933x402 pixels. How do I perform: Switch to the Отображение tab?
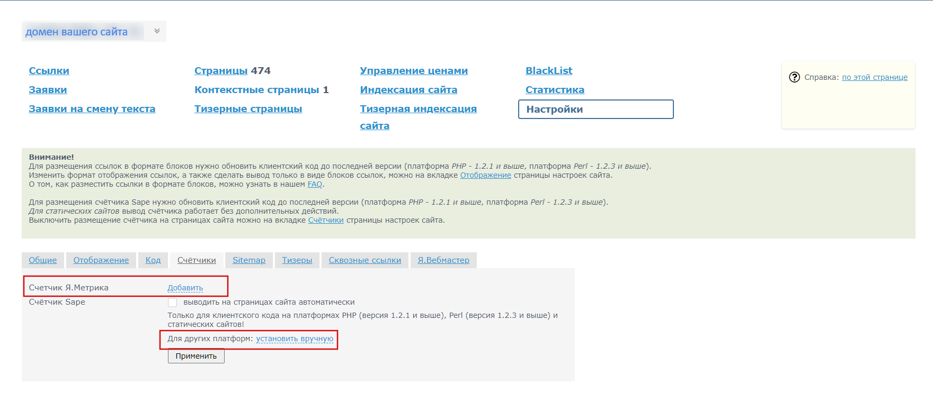click(101, 260)
